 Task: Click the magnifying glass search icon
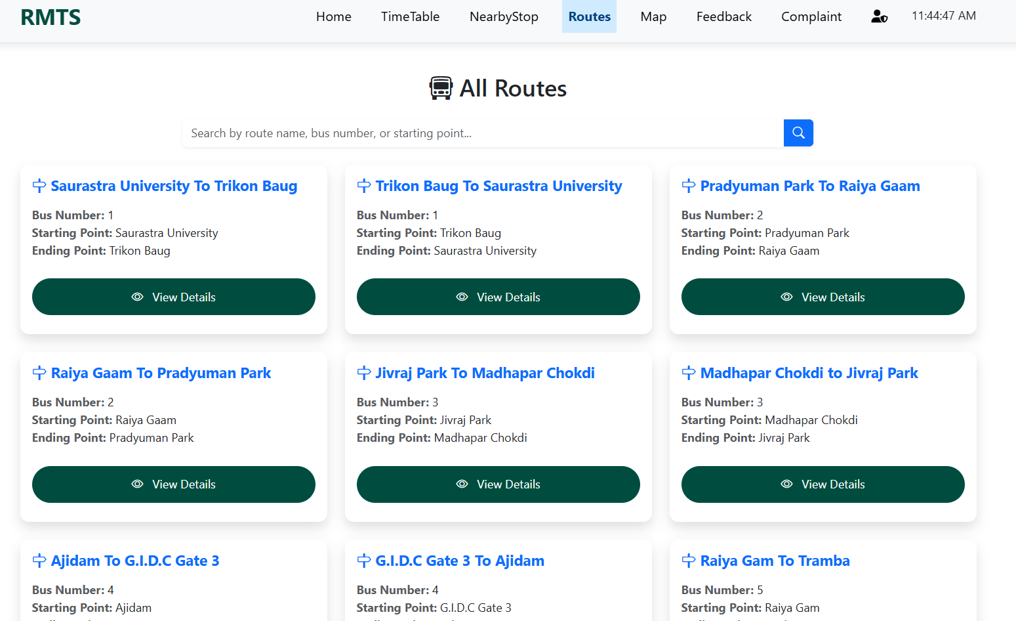pos(798,133)
